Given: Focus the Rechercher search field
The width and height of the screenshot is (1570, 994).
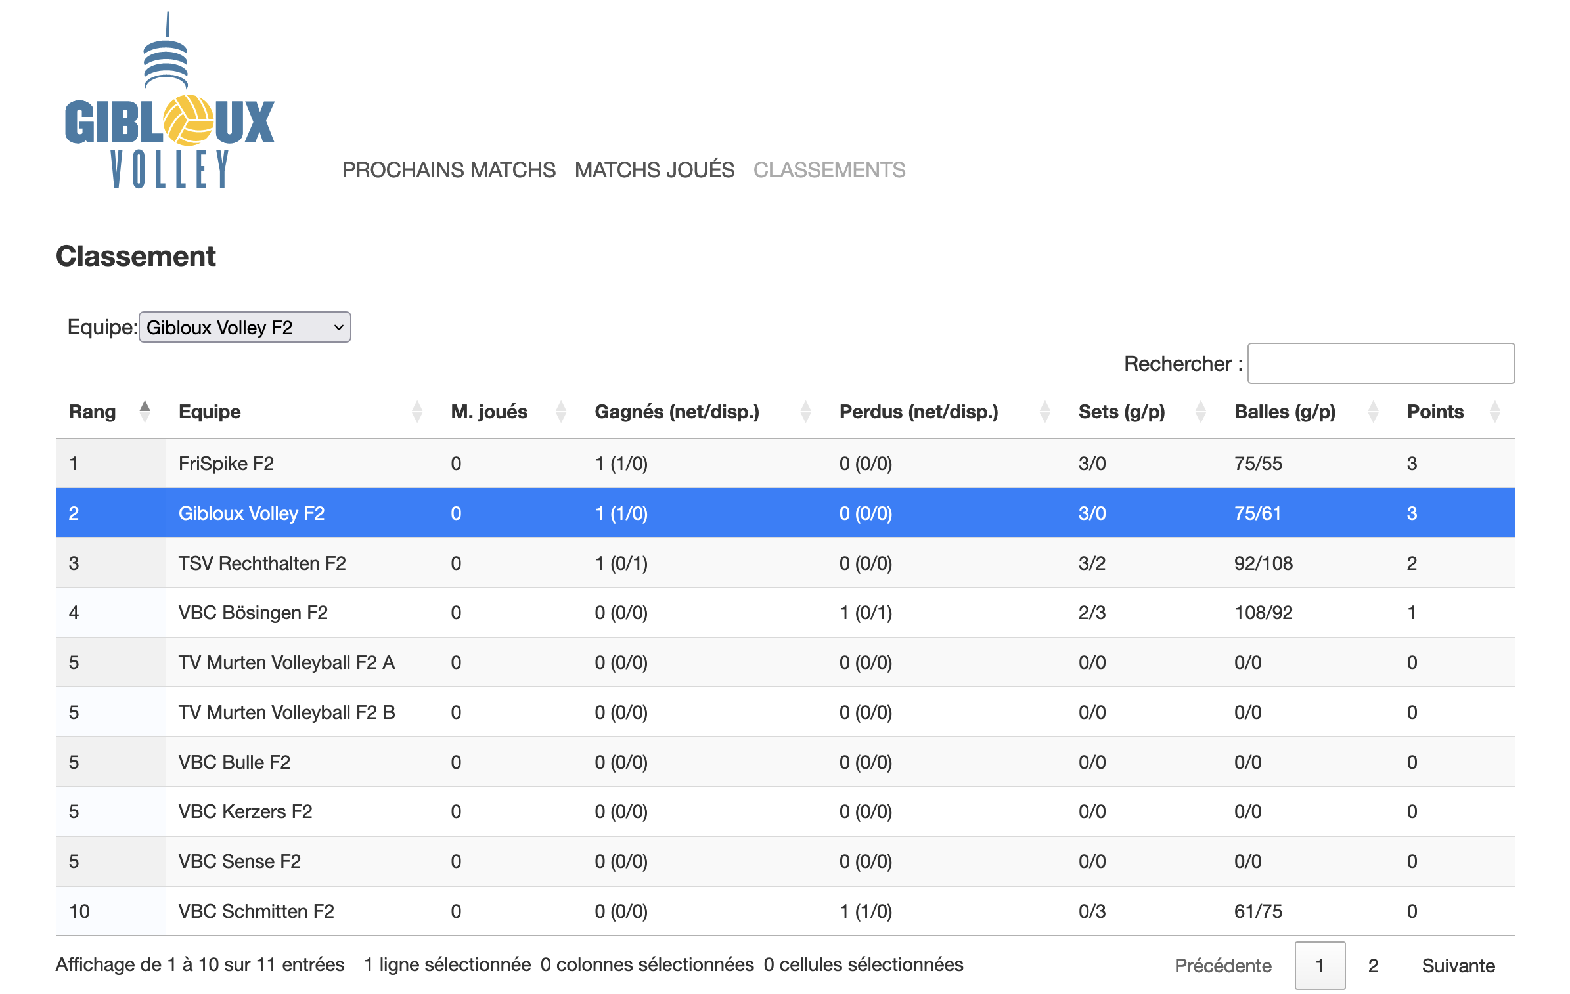Looking at the screenshot, I should click(1381, 363).
